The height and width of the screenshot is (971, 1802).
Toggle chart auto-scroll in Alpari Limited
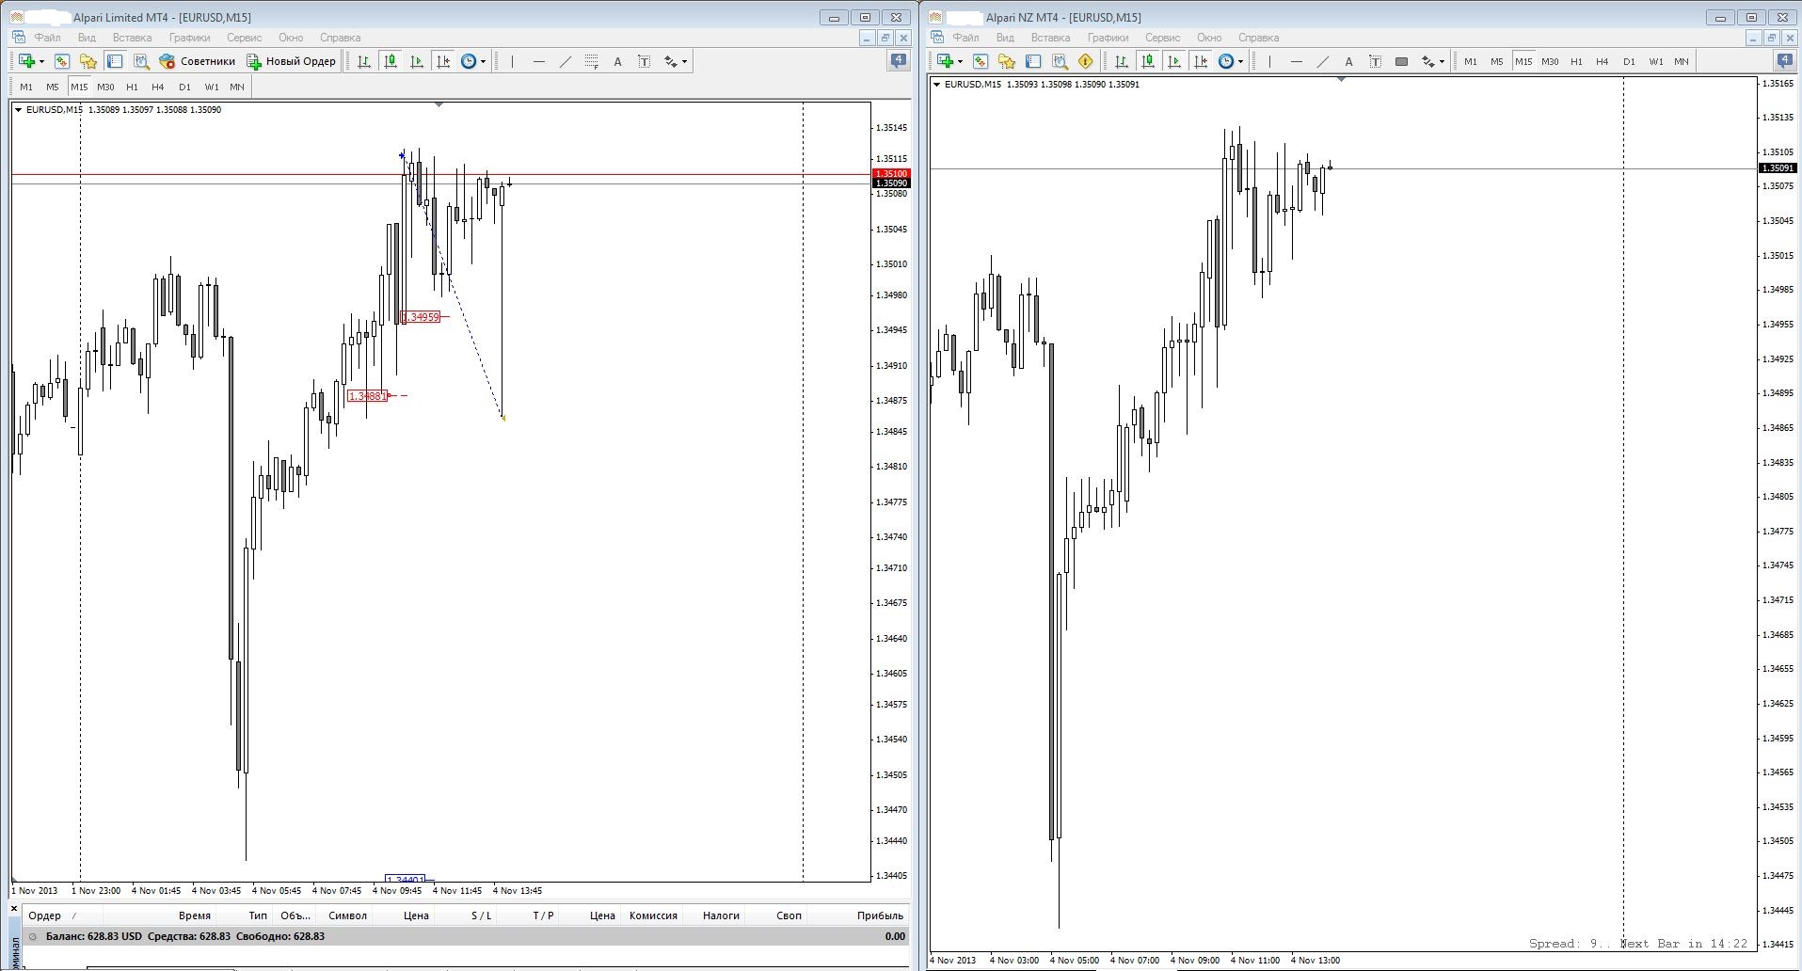coord(417,61)
